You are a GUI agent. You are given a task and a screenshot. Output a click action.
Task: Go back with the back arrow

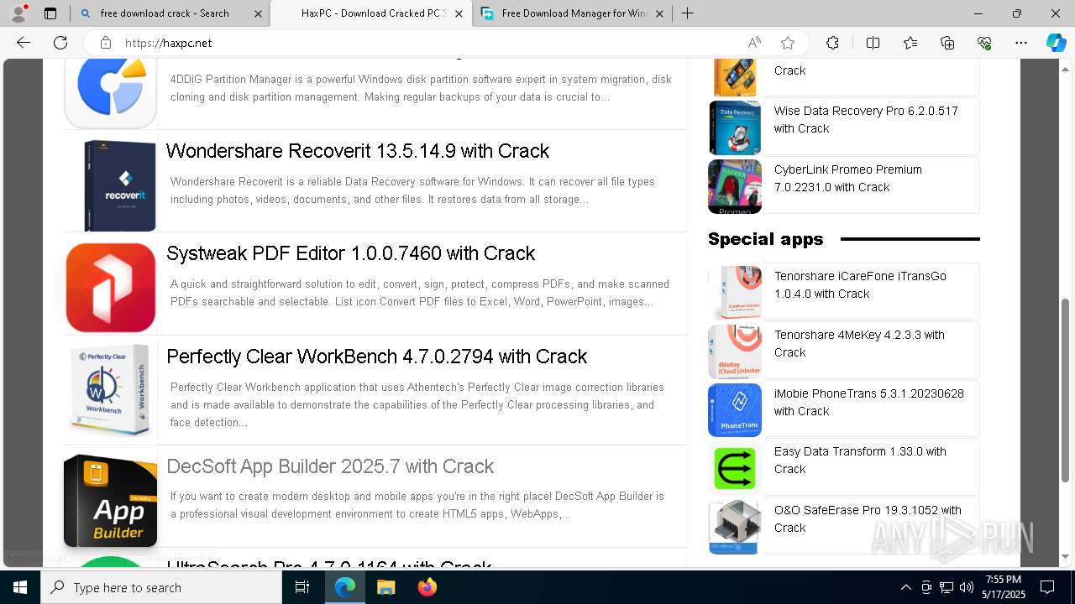(x=24, y=43)
